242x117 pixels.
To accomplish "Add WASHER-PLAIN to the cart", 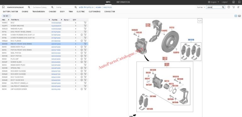I will click(x=85, y=29).
